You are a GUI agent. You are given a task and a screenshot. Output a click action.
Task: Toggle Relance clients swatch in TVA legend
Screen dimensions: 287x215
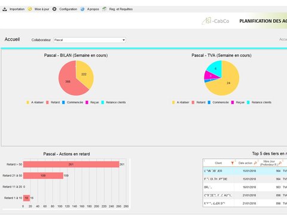tap(248, 102)
